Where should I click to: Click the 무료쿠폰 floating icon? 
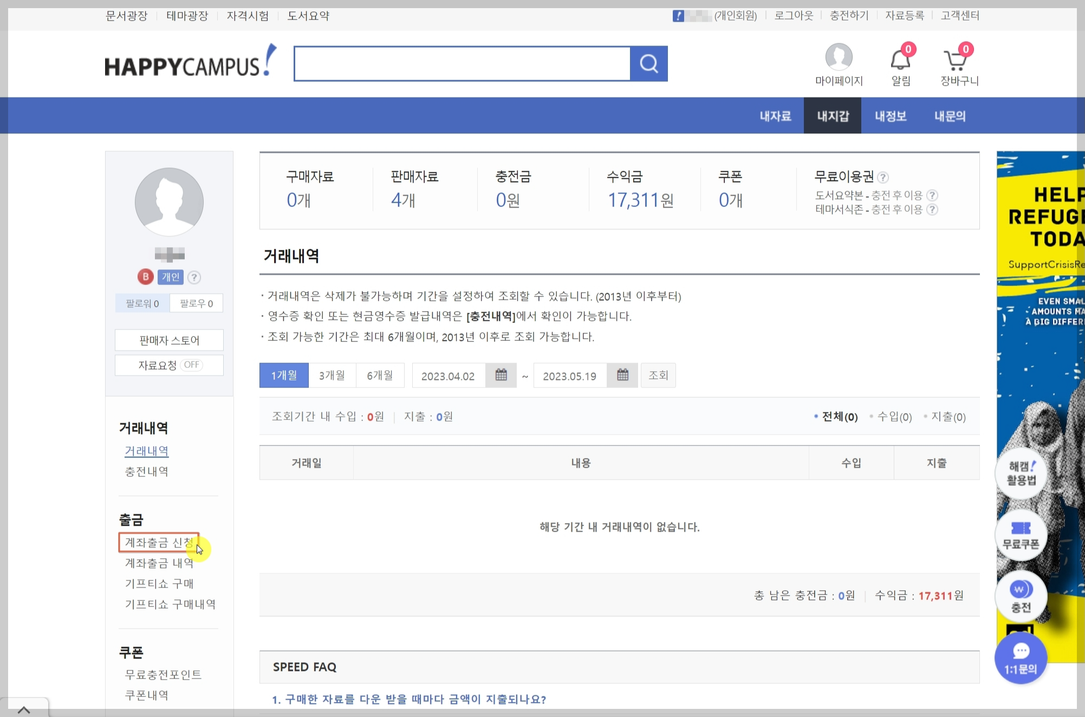pyautogui.click(x=1021, y=535)
